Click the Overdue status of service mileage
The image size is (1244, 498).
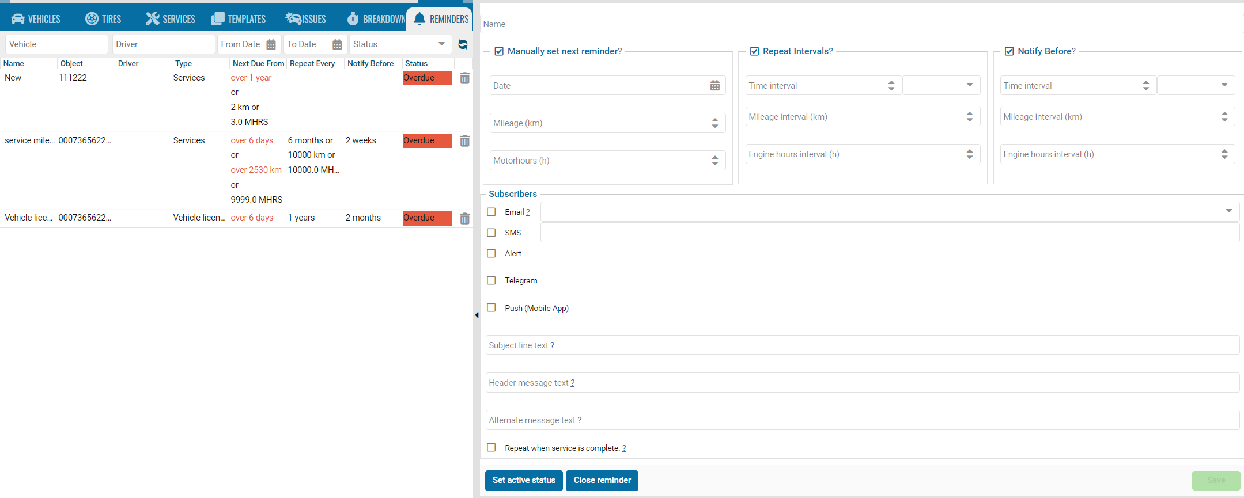(427, 141)
